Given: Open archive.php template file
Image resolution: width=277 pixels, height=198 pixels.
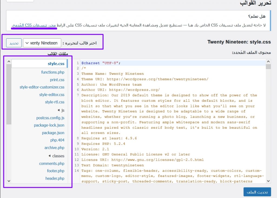Looking at the screenshot, I should 54,148.
